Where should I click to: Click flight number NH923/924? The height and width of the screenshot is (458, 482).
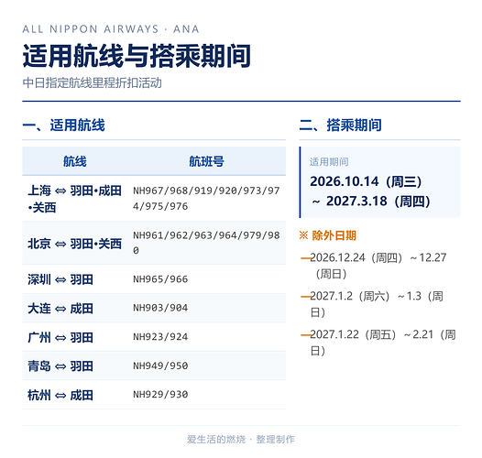click(x=160, y=336)
